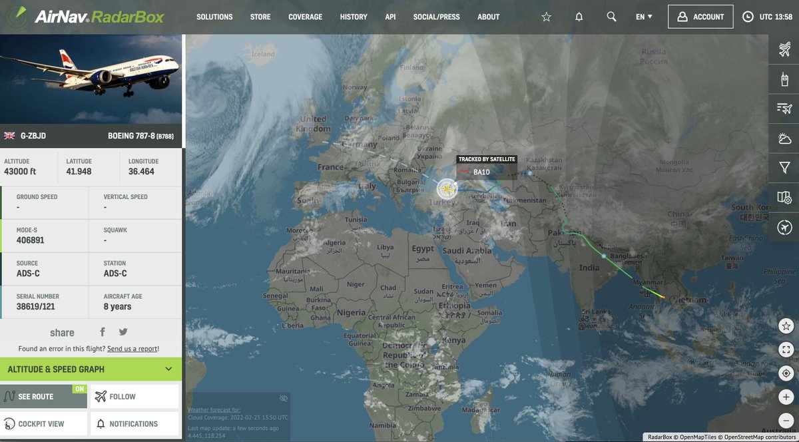Click the British Airways aircraft photo

pos(91,79)
